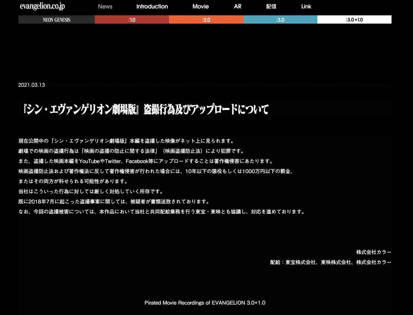
Task: Open the Introduction page
Action: (x=152, y=6)
